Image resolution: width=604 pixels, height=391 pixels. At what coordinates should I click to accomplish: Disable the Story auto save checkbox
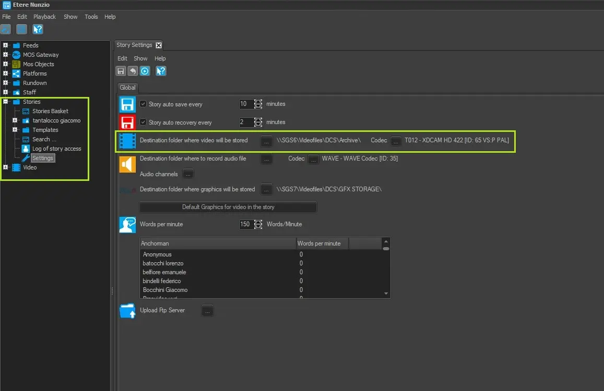click(143, 104)
